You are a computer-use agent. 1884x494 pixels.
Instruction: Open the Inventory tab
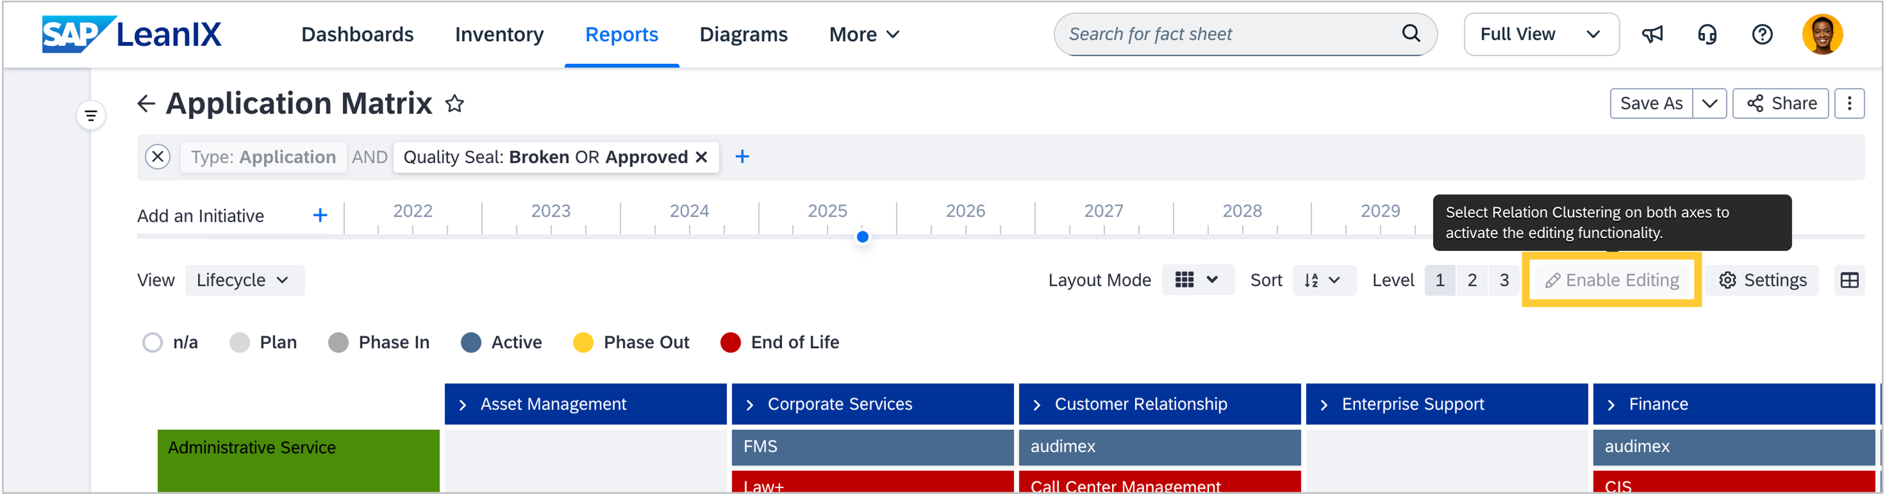tap(499, 34)
